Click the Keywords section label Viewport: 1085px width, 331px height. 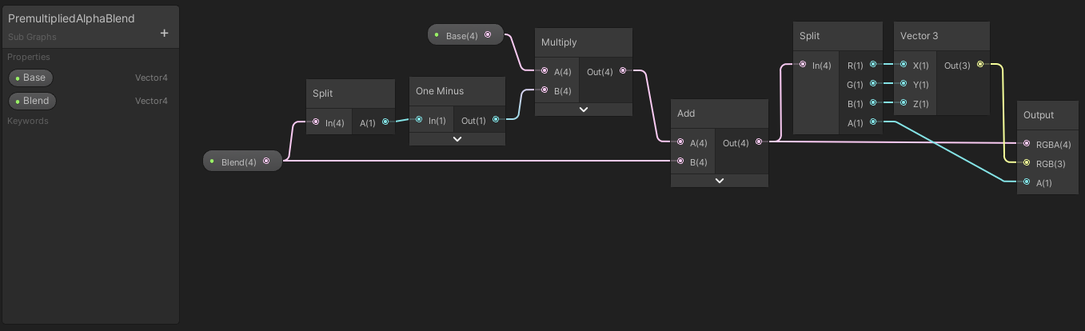(28, 121)
